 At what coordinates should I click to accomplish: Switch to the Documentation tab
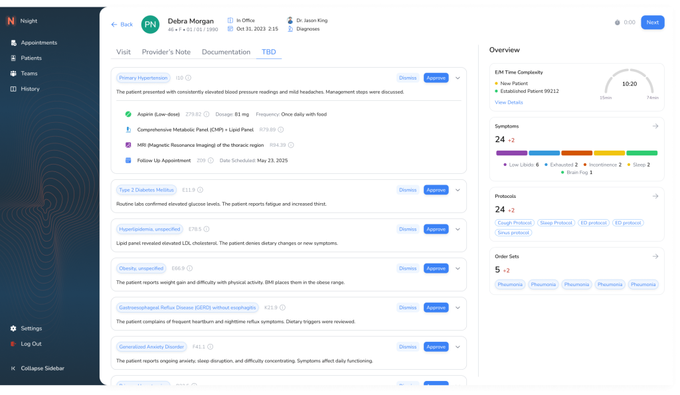click(x=226, y=52)
